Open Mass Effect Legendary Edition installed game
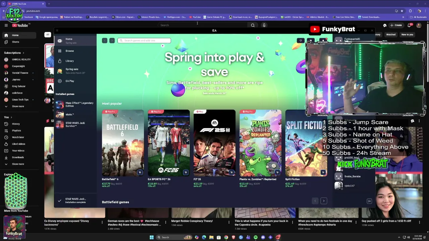 [x=75, y=104]
